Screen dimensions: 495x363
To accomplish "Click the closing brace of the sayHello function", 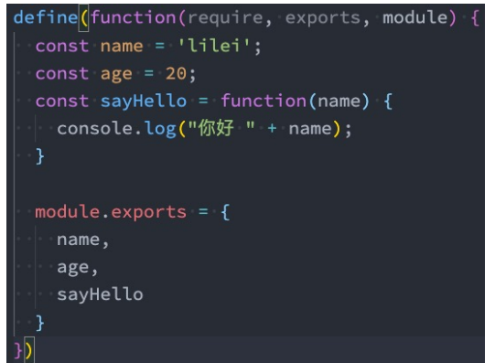I will tap(40, 156).
